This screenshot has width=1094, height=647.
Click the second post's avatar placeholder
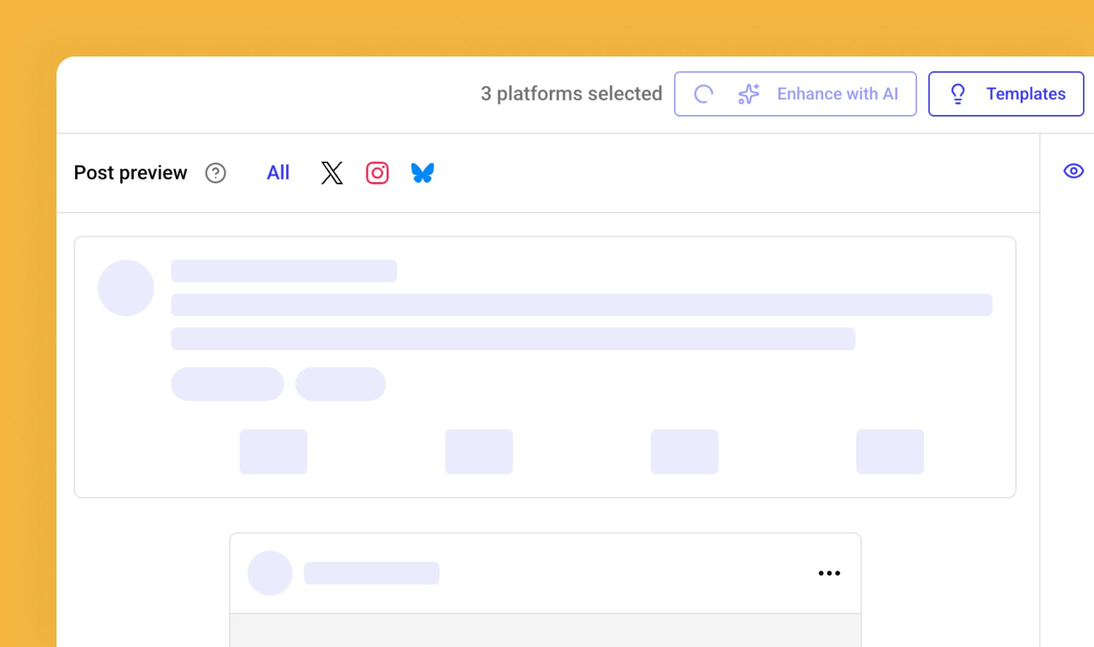(x=270, y=573)
